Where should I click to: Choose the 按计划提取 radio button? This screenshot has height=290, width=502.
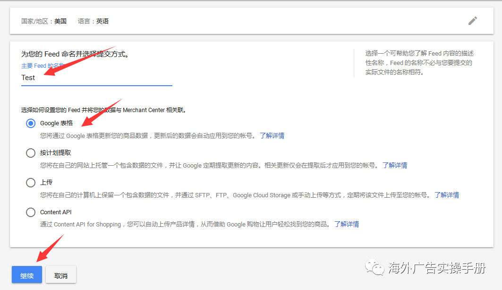(x=31, y=153)
